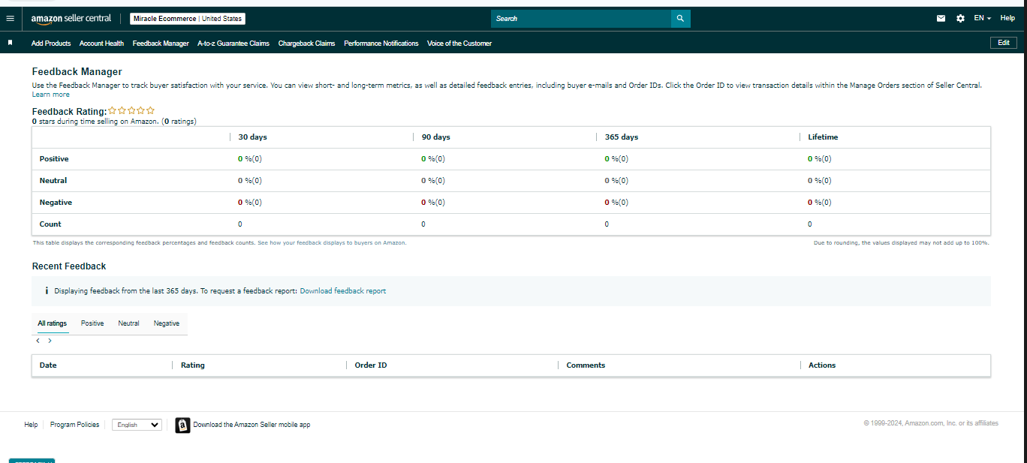The width and height of the screenshot is (1027, 463).
Task: Click the Date column header
Action: click(48, 365)
